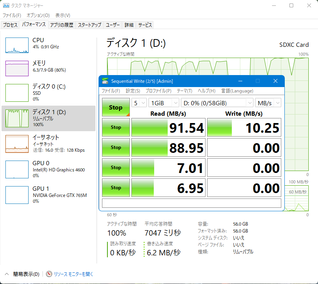Image resolution: width=318 pixels, height=284 pixels.
Task: Open Task Manager オプション(O) menu
Action: tap(38, 15)
